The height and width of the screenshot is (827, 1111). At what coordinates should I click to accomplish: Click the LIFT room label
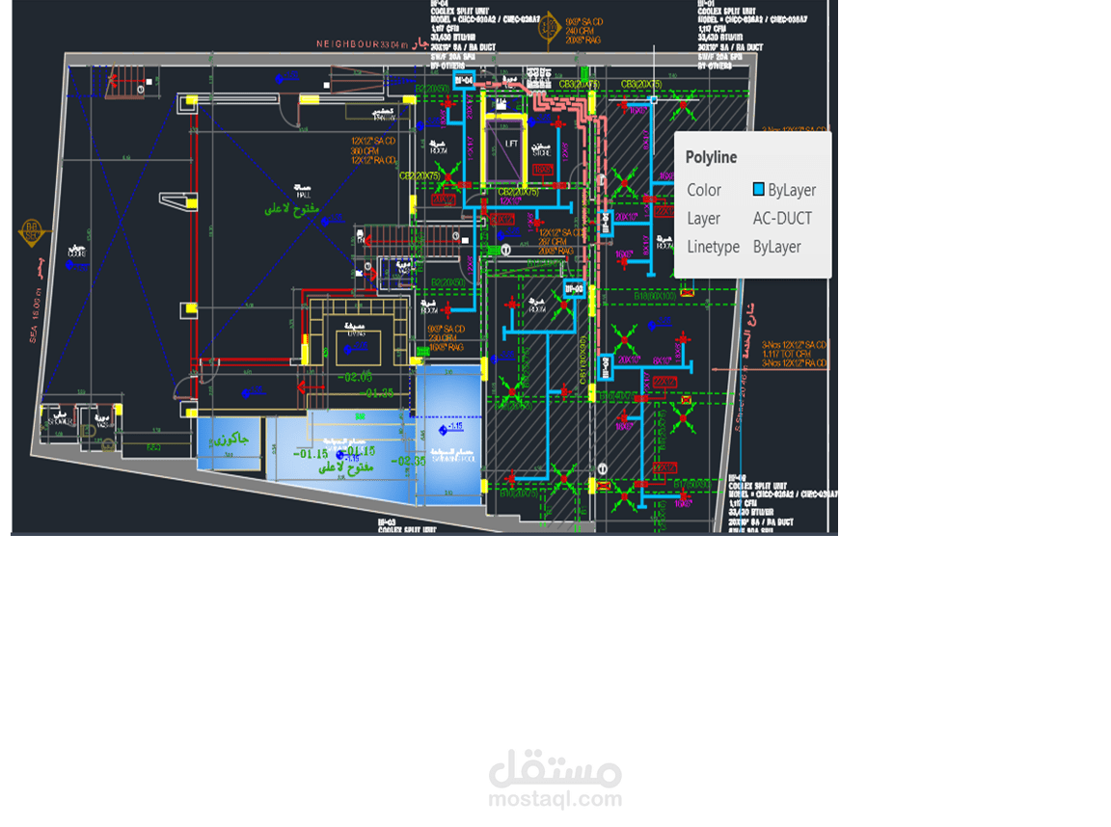point(511,144)
